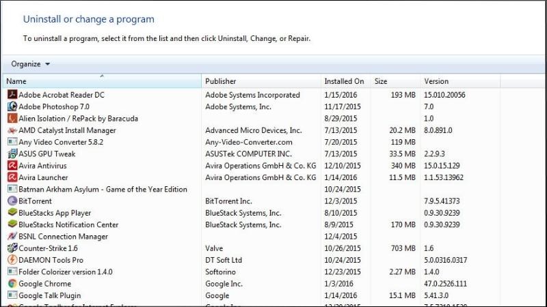Click the Avira Antivirus red icon
Image resolution: width=547 pixels, height=307 pixels.
(x=12, y=166)
